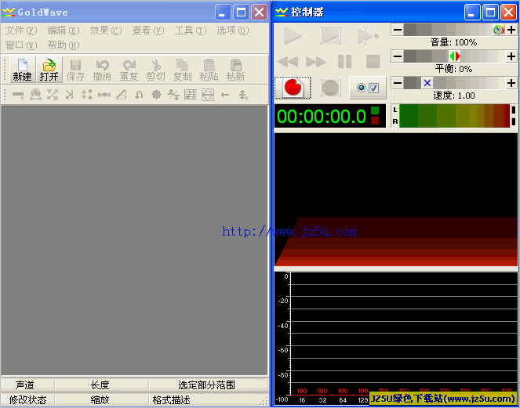Click the 速度 speed slider's minus button
This screenshot has height=408, width=520.
tap(398, 83)
